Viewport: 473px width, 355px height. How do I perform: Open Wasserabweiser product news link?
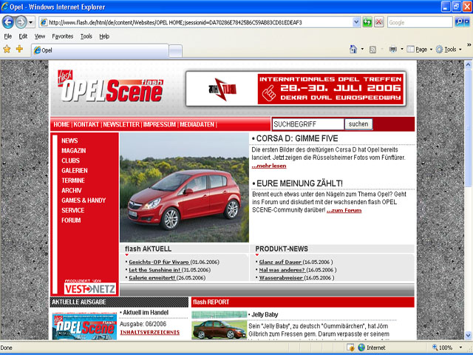coord(281,278)
